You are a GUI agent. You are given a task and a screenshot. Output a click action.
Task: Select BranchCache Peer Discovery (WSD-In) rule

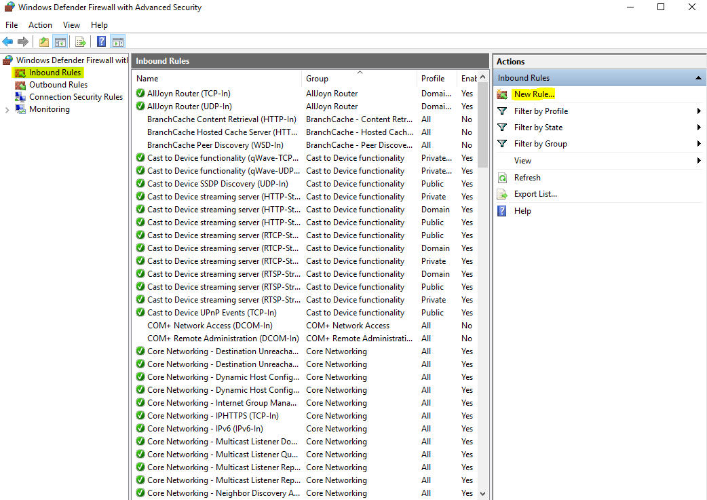(x=305, y=145)
